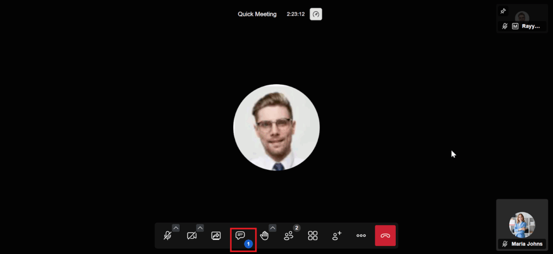This screenshot has width=553, height=254.
Task: Click the unread chat badge showing 1
Action: (x=248, y=244)
